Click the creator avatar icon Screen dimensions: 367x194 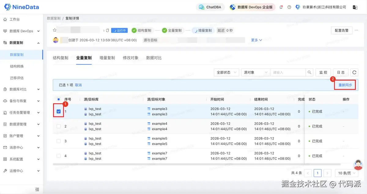point(56,40)
